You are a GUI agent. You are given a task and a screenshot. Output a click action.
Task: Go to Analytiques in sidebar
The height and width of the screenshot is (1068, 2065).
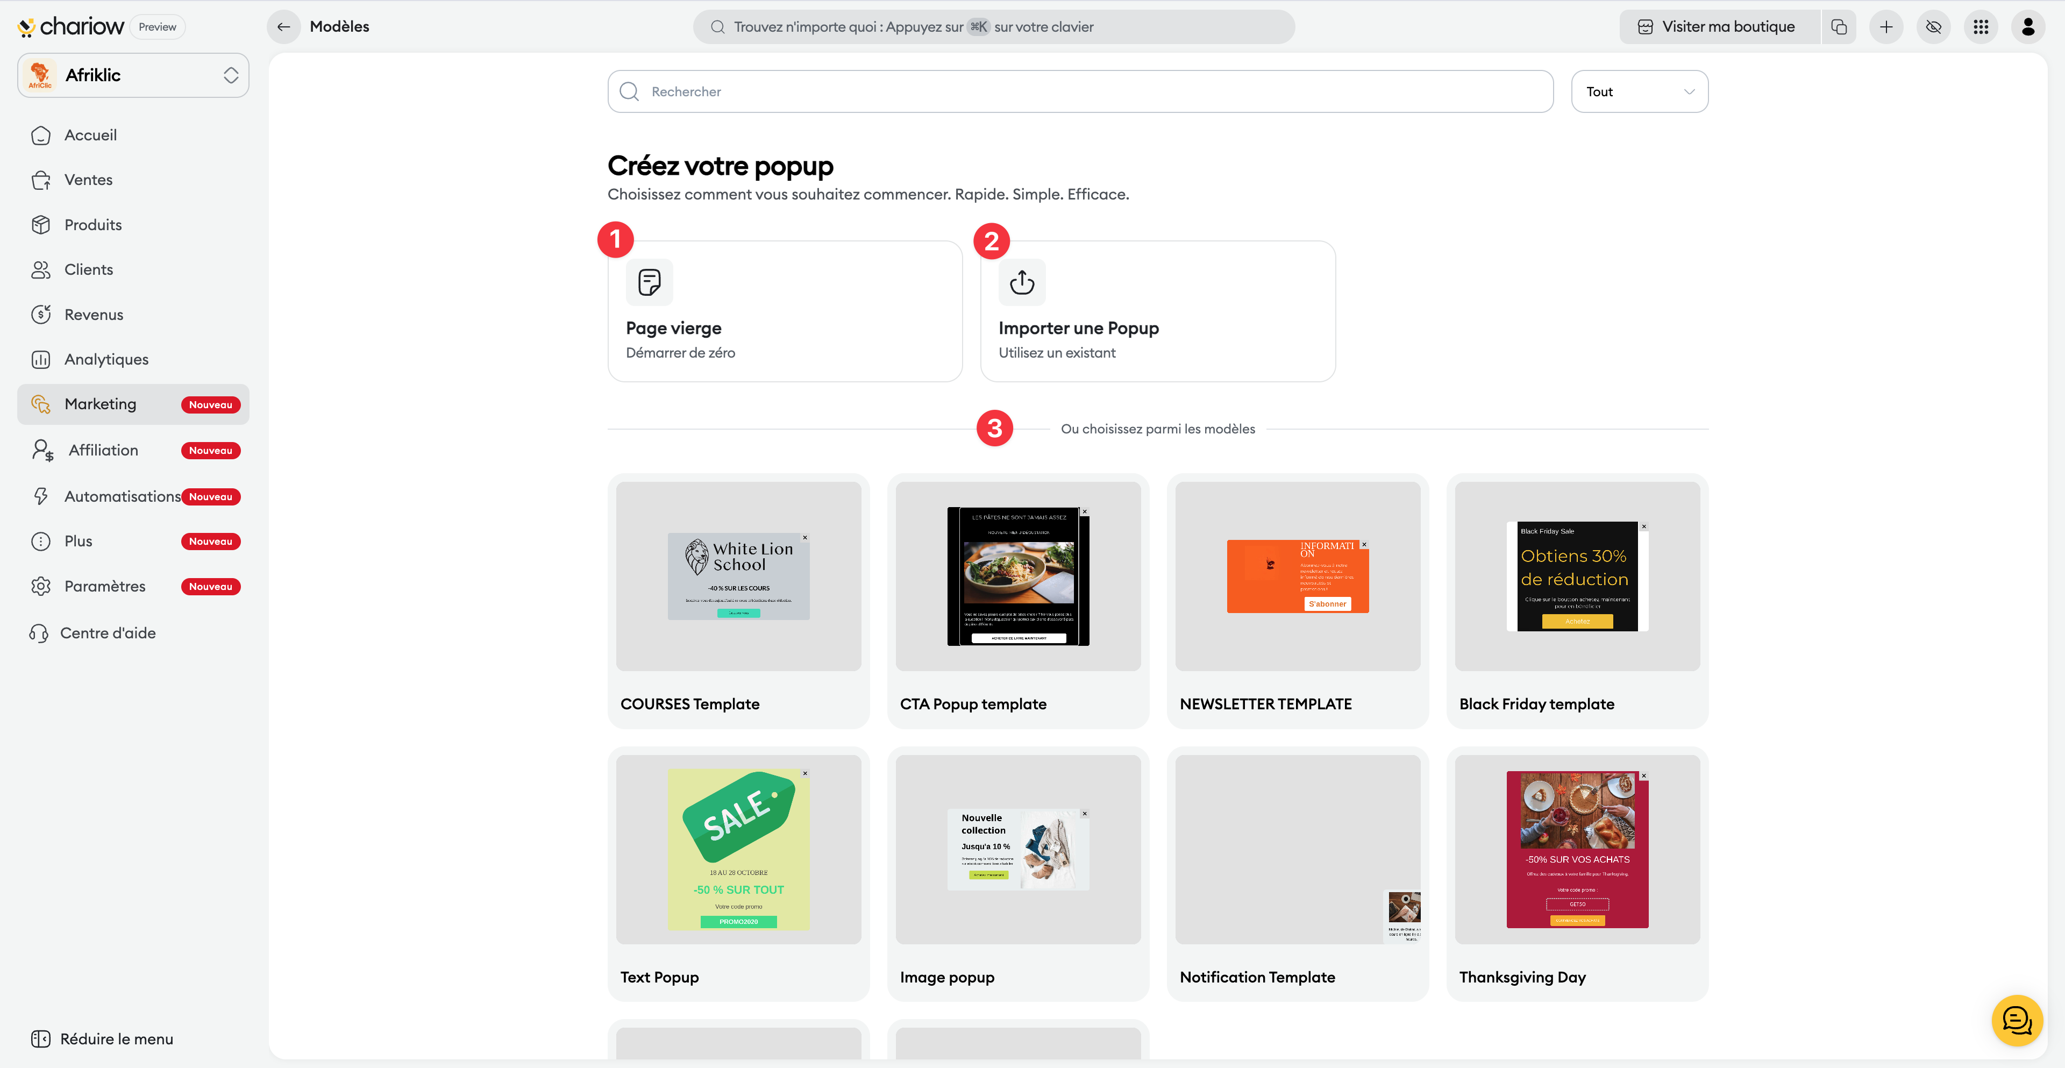[106, 359]
